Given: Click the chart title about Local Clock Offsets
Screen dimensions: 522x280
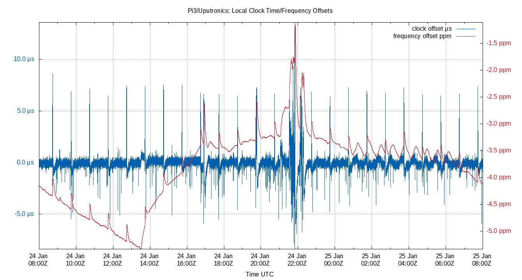Looking at the screenshot, I should (260, 11).
